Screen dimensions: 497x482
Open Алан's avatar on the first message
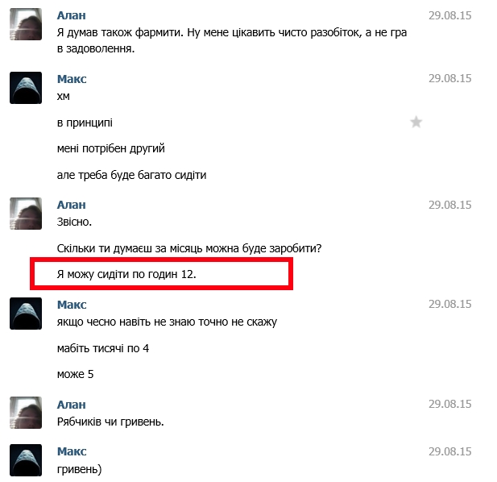tap(26, 24)
